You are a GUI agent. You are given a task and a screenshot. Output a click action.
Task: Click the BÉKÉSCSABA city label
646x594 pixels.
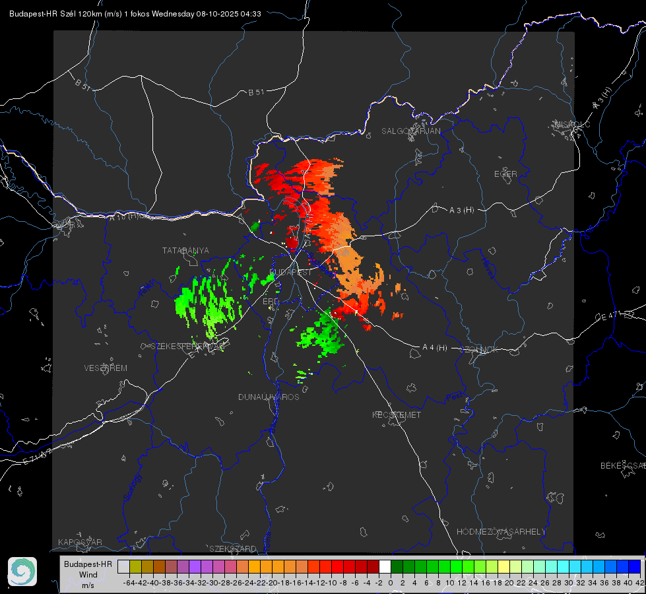(623, 465)
